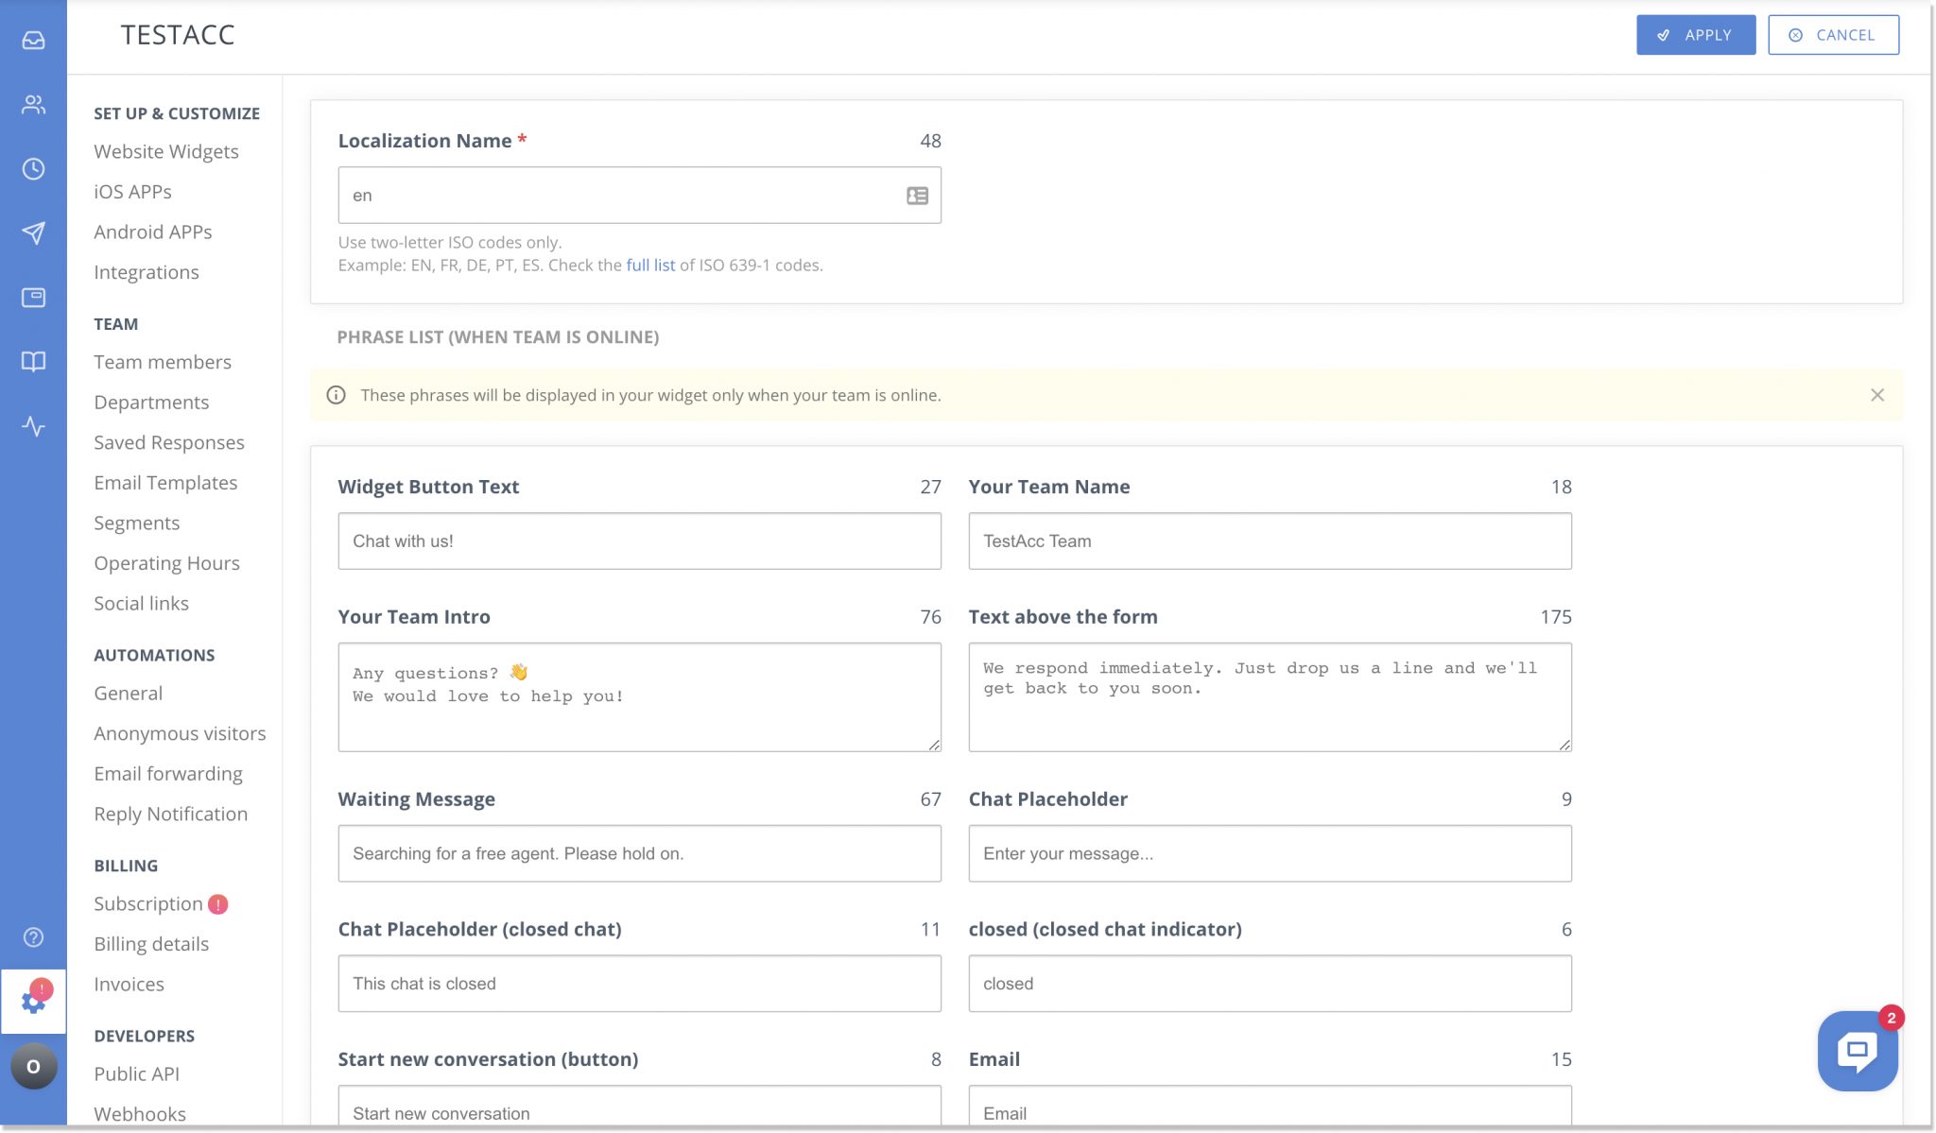
Task: Select Subscription under Billing
Action: coord(148,903)
